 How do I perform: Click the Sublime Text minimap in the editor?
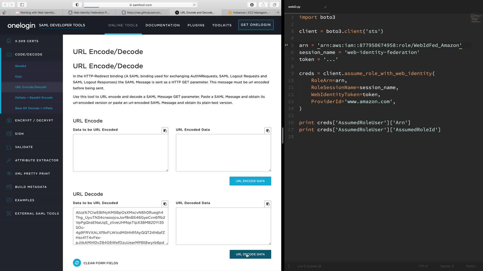pos(475,18)
